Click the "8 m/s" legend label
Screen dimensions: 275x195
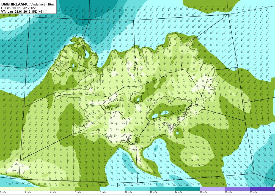(103, 192)
